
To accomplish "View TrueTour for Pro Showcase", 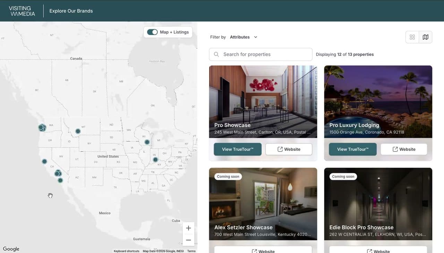I will [x=238, y=149].
